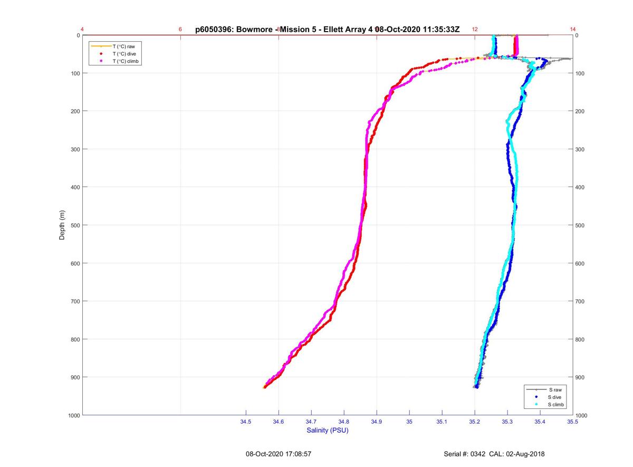Click the 1000 tick on left depth axis
The width and height of the screenshot is (633, 467).
pos(73,415)
